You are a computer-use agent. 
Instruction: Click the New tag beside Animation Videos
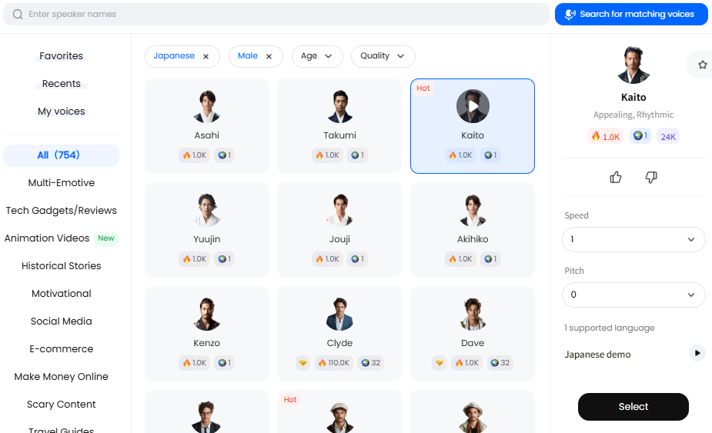coord(106,238)
